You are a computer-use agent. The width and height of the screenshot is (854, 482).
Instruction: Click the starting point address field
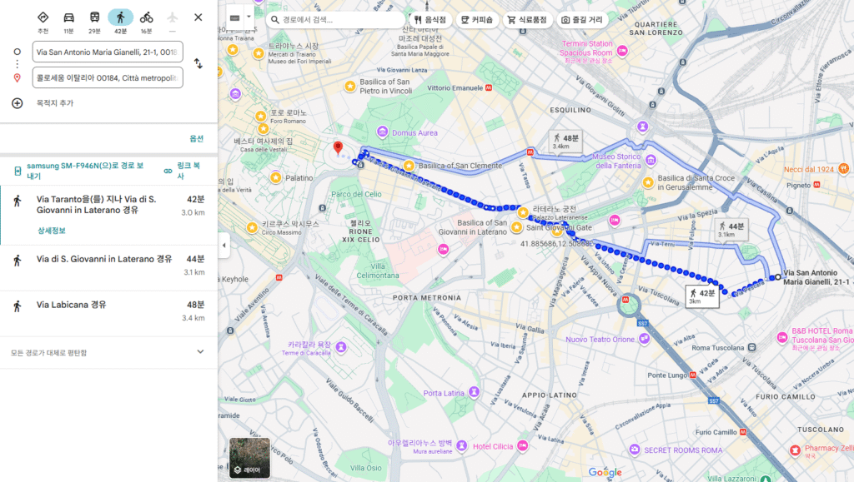click(x=108, y=52)
